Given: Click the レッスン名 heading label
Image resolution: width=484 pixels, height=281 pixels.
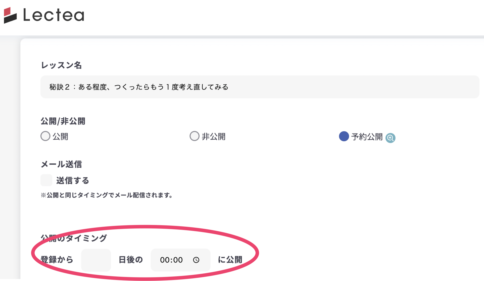Looking at the screenshot, I should [61, 65].
